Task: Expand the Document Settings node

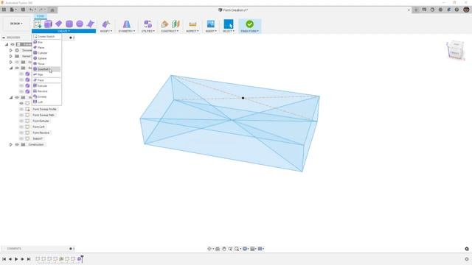Action: click(11, 51)
